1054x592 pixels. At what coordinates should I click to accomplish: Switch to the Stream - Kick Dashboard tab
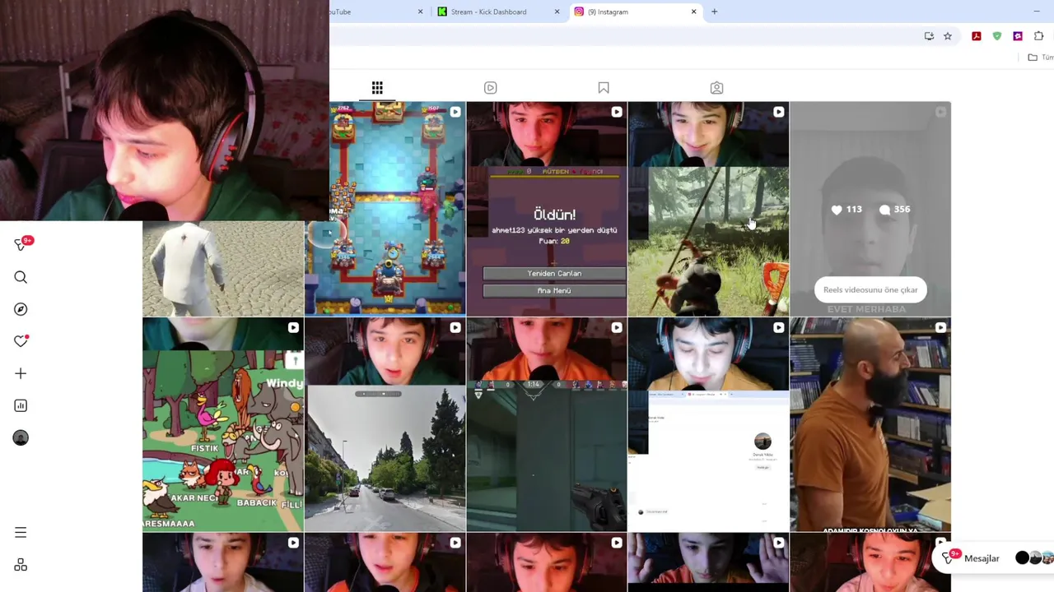pos(497,12)
